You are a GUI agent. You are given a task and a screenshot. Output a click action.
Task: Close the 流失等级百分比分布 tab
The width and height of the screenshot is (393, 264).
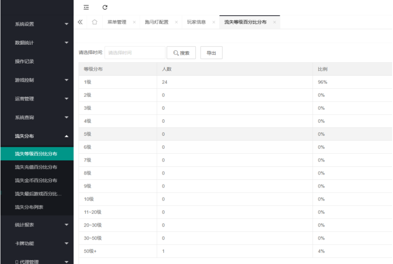(x=274, y=22)
